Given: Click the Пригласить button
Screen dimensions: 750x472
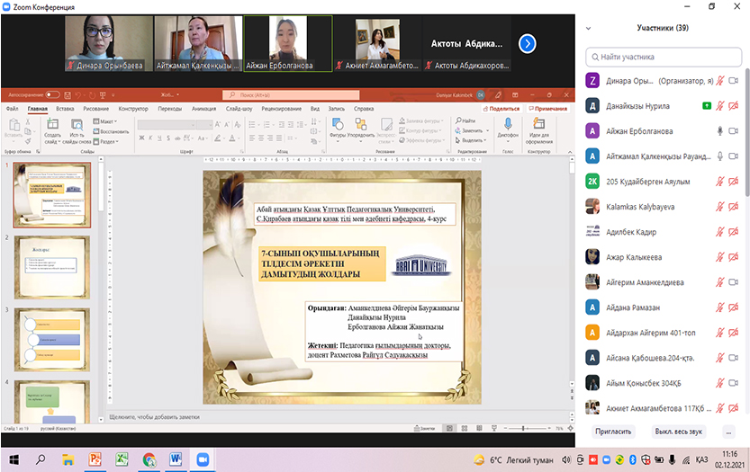Looking at the screenshot, I should click(x=612, y=432).
